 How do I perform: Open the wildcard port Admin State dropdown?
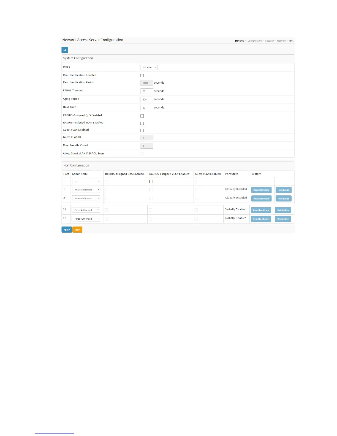86,181
